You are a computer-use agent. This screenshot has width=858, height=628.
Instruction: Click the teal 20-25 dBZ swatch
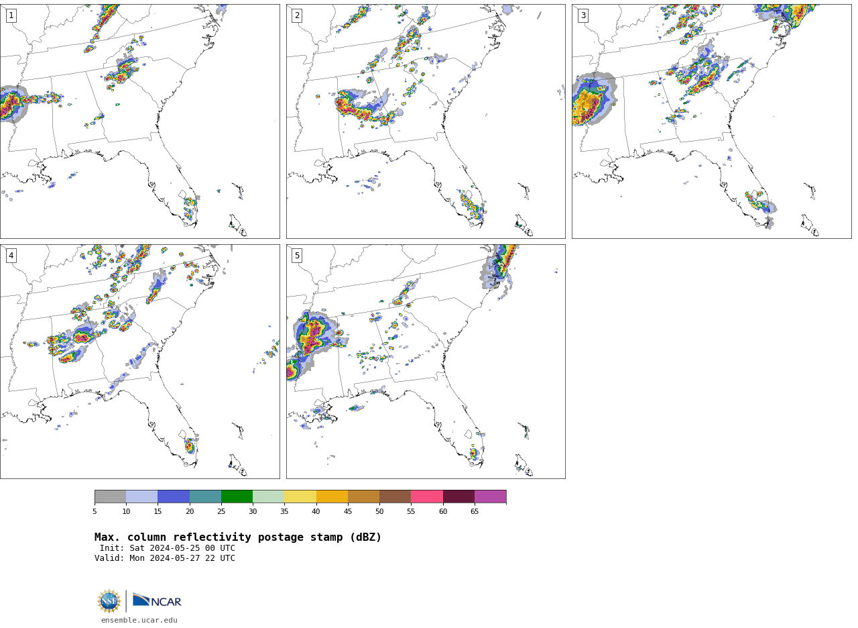[x=205, y=496]
